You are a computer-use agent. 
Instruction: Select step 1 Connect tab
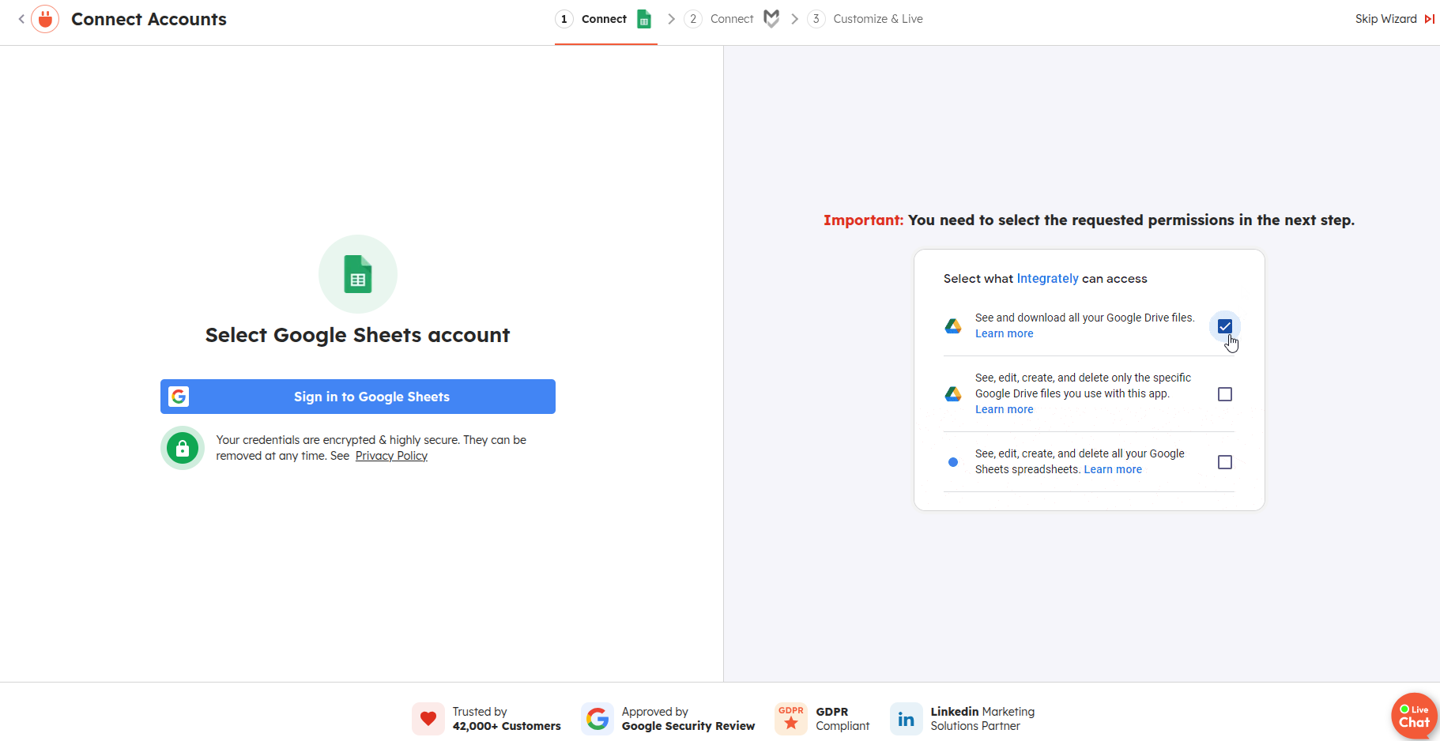point(606,19)
